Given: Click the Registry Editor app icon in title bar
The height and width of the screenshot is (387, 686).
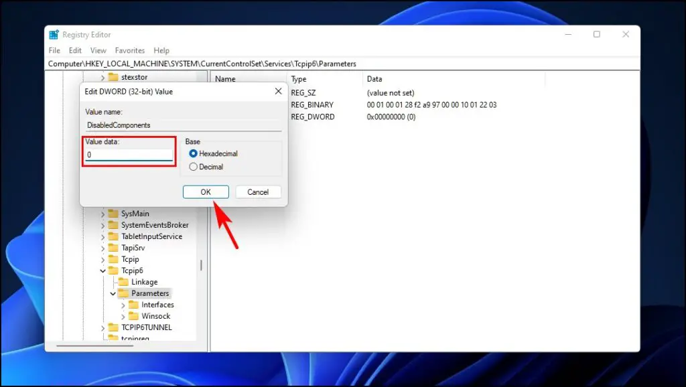Looking at the screenshot, I should (x=54, y=35).
